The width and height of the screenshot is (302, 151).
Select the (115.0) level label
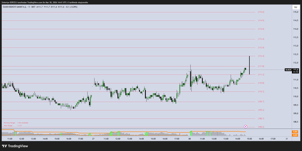click(x=261, y=12)
